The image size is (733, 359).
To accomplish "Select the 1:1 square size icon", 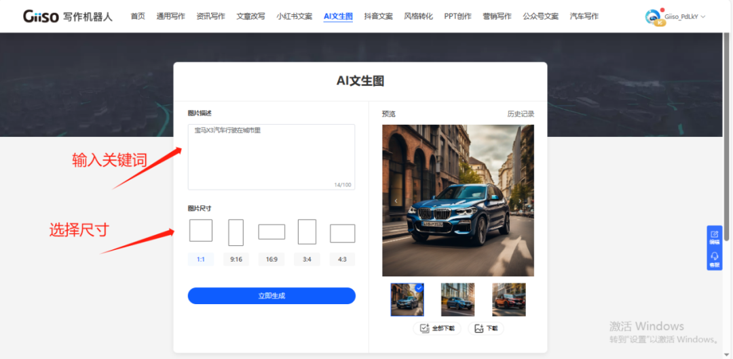I will (201, 230).
